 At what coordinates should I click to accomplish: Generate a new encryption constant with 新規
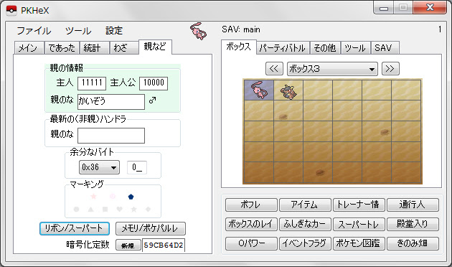click(128, 245)
